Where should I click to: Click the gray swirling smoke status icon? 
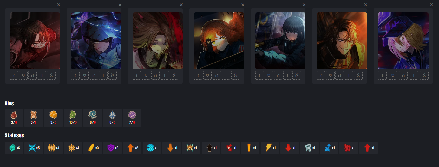pyautogui.click(x=309, y=148)
